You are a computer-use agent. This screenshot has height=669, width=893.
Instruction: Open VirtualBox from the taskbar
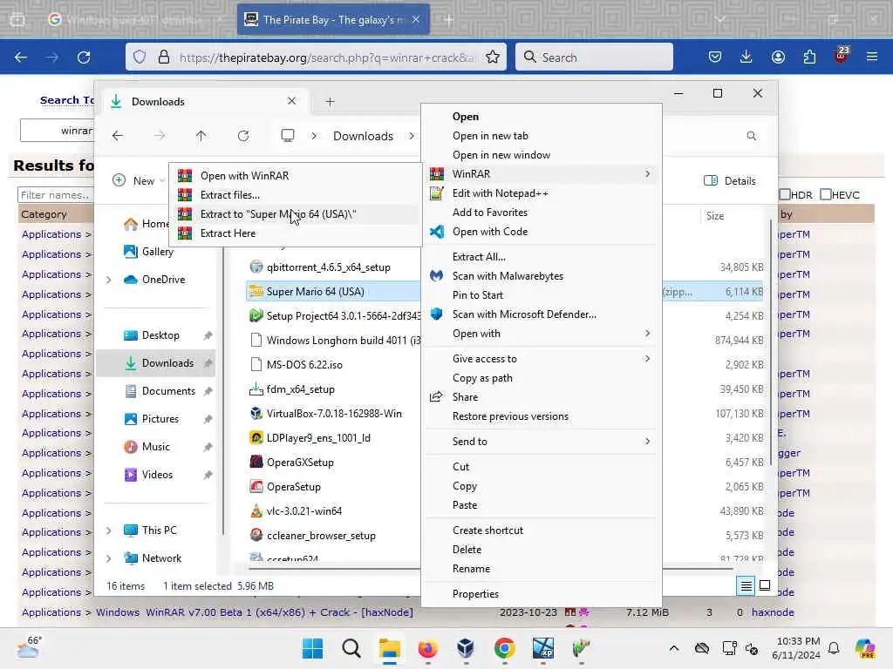tap(466, 648)
